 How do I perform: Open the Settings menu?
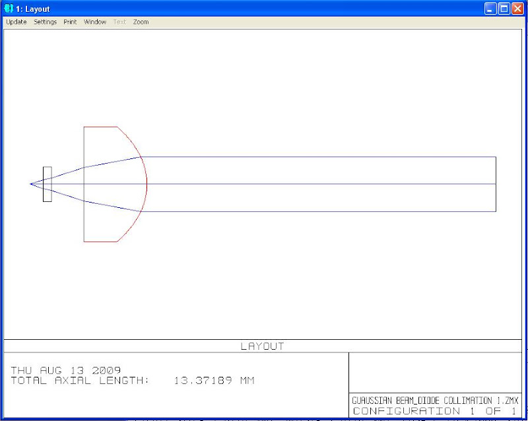click(44, 22)
